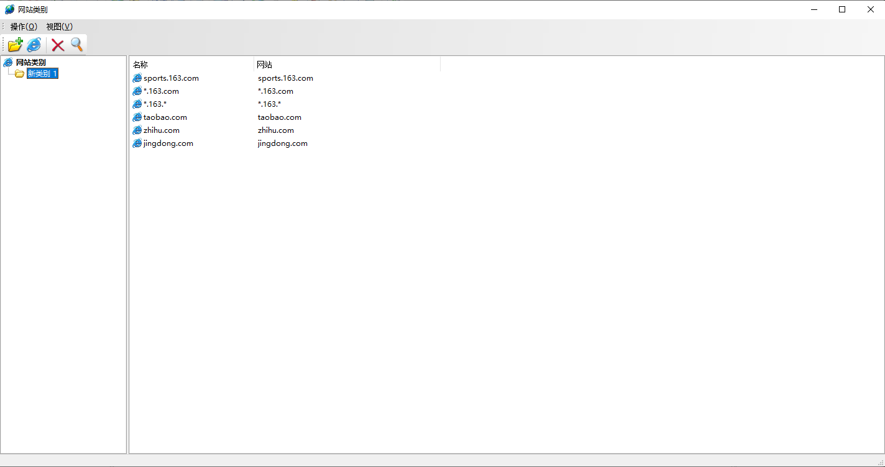Select the 网站类别 root tree node

31,63
